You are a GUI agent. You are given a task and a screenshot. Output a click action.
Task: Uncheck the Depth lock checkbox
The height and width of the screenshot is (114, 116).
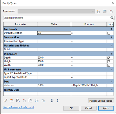coord(109,58)
